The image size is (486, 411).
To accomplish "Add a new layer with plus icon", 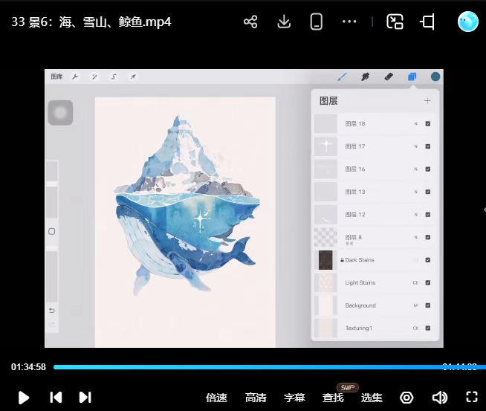I will (427, 100).
